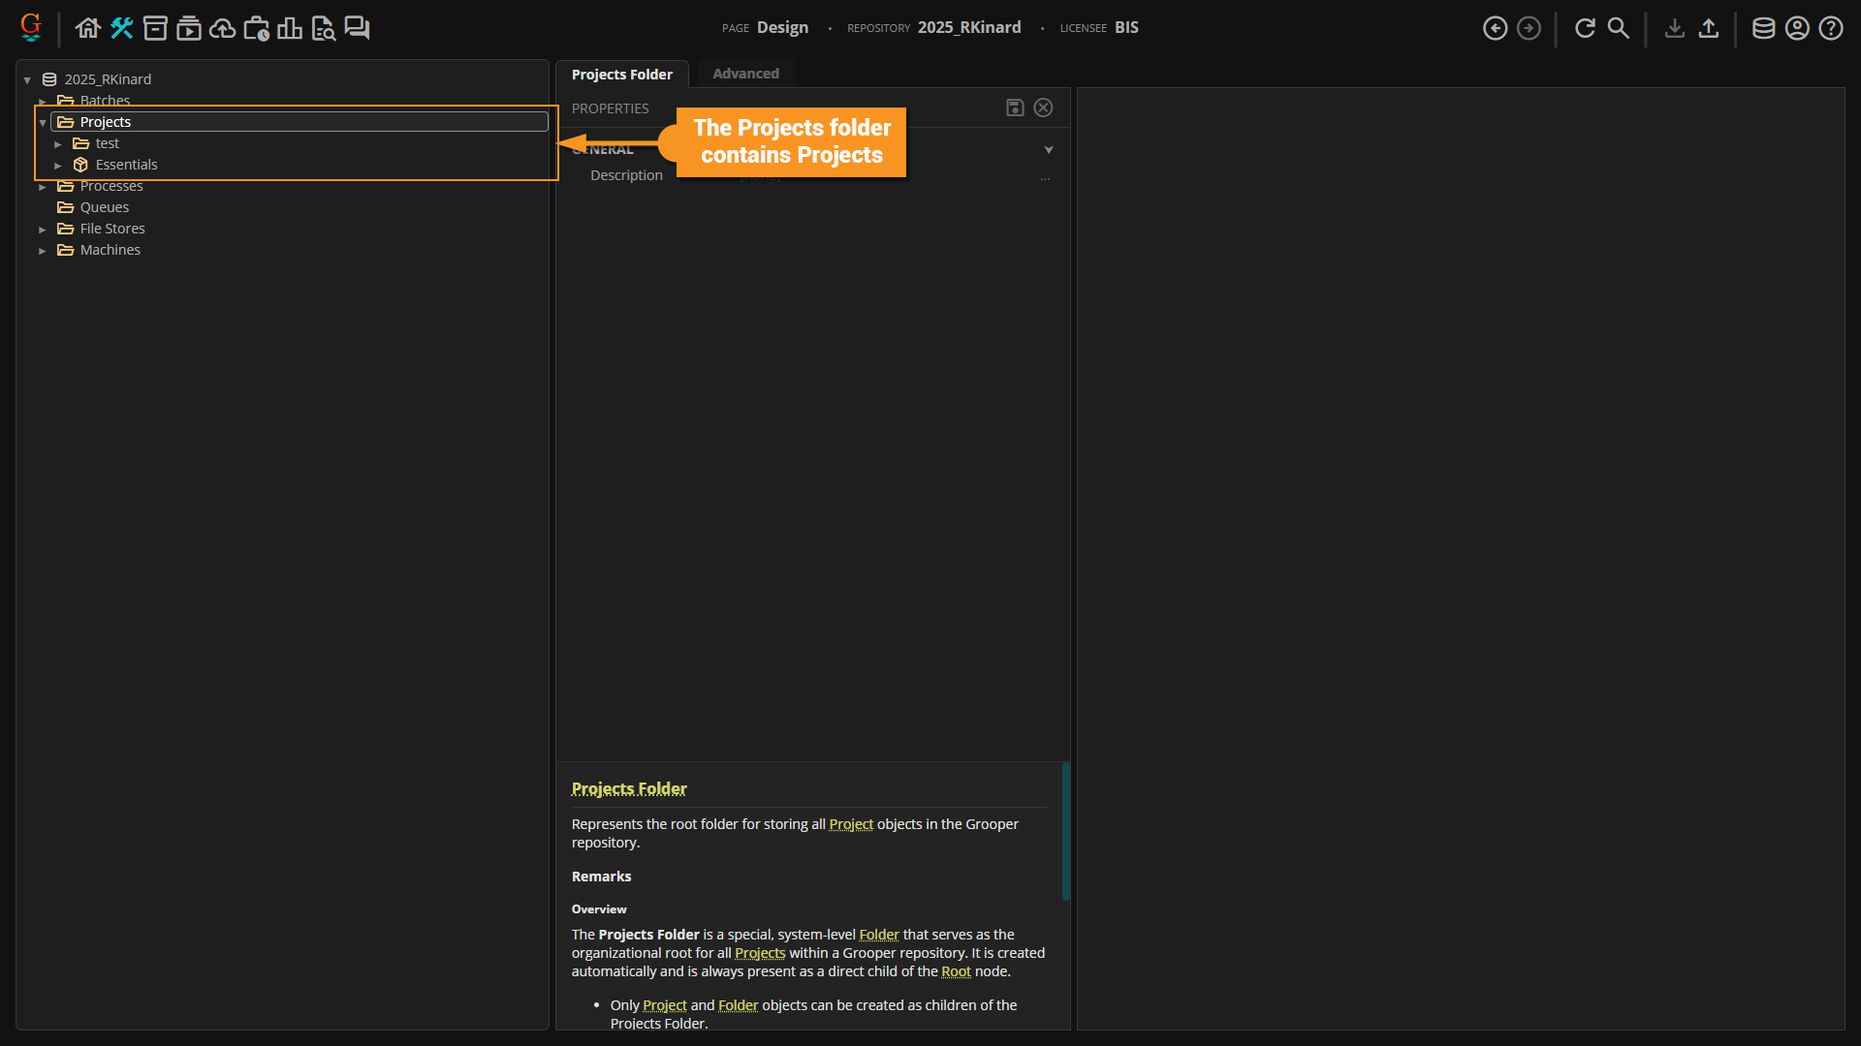Expand the Machines folder arrow
1861x1046 pixels.
tap(43, 251)
